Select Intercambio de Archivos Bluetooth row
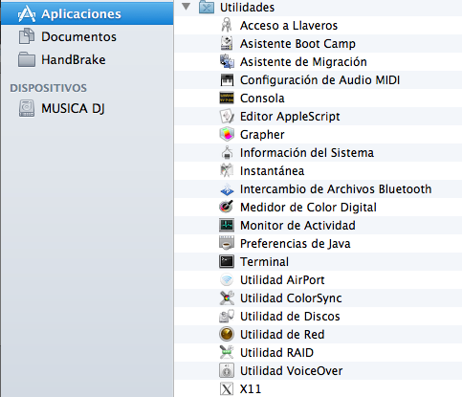The width and height of the screenshot is (462, 397). (319, 188)
